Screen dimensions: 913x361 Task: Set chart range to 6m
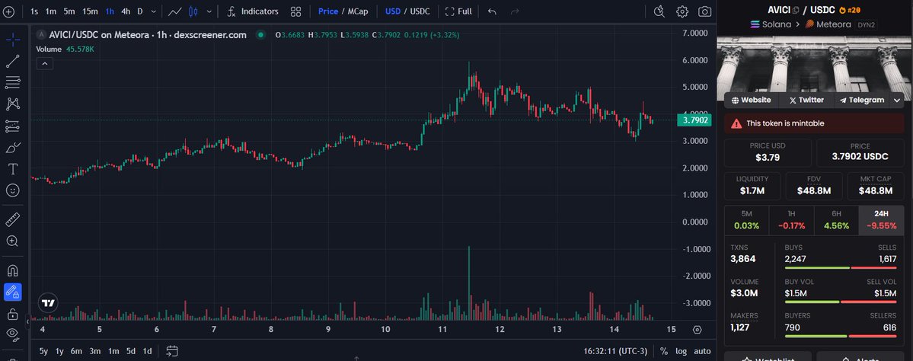coord(76,351)
